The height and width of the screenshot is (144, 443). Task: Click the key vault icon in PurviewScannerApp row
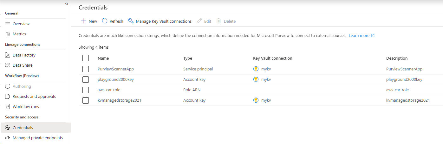[256, 69]
